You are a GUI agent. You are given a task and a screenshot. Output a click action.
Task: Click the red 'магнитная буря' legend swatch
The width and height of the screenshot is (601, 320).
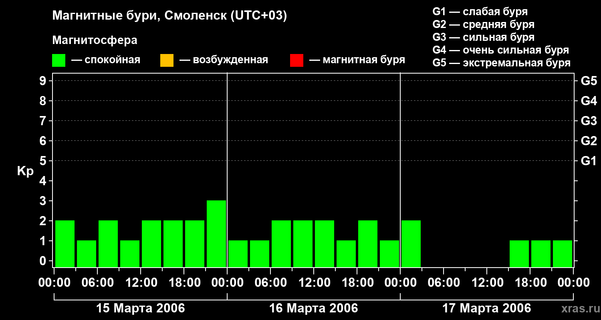point(296,60)
